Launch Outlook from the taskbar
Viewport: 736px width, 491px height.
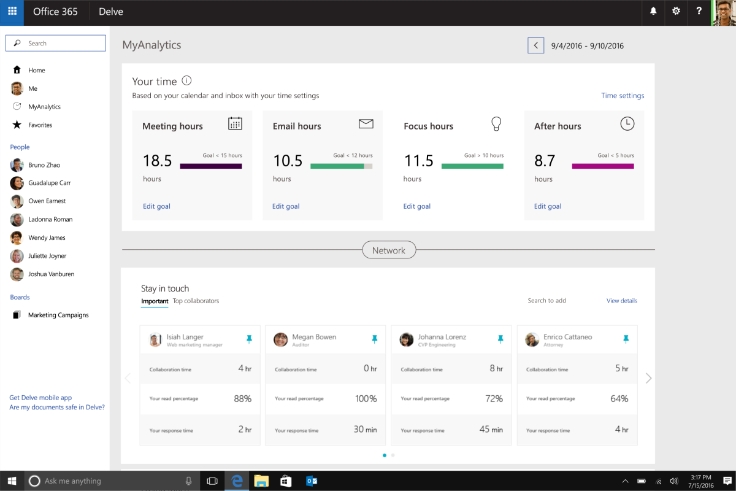pos(311,481)
